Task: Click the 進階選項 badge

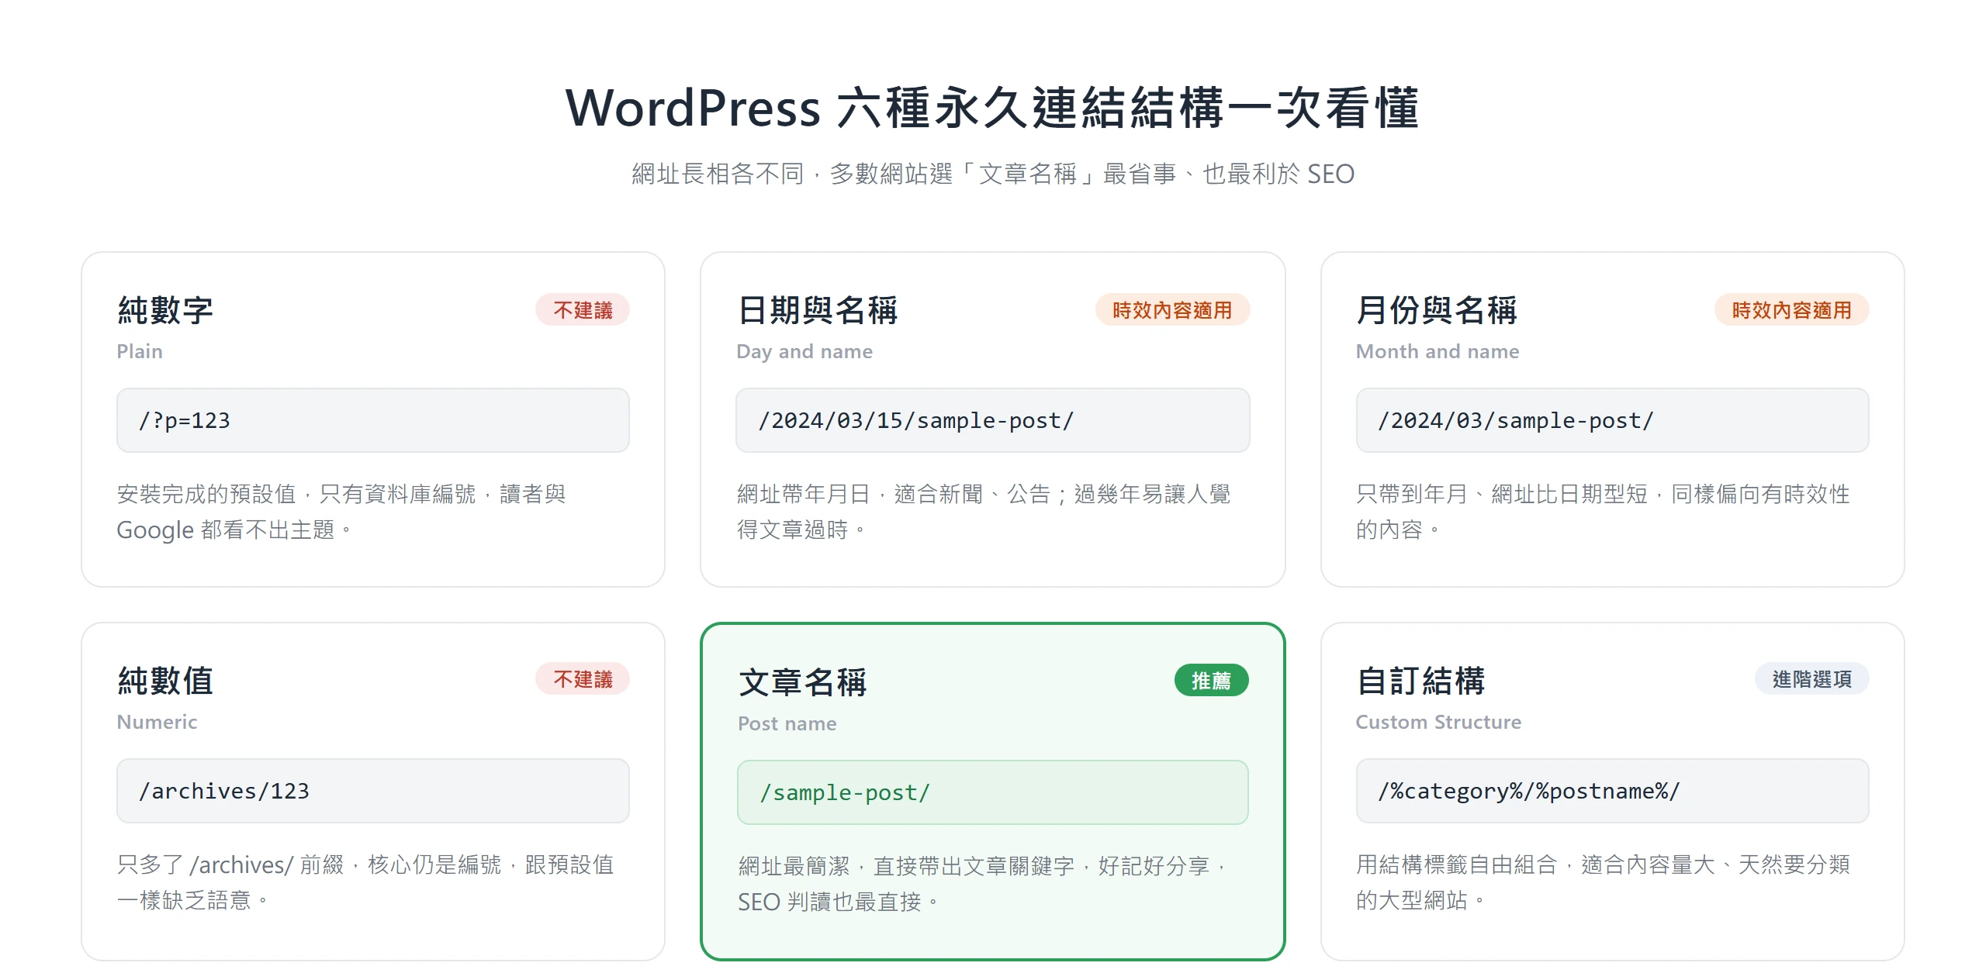Action: [x=1812, y=679]
